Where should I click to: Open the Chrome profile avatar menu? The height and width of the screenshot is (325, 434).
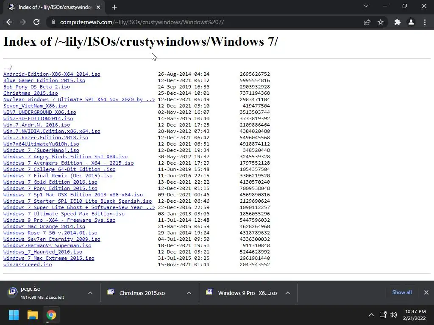411,22
